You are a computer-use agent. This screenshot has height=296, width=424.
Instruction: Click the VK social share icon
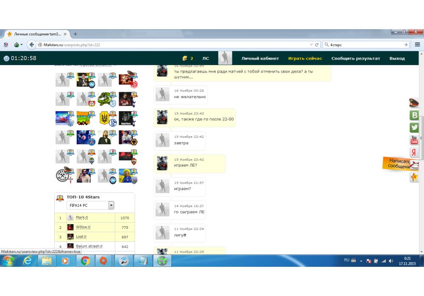(414, 115)
